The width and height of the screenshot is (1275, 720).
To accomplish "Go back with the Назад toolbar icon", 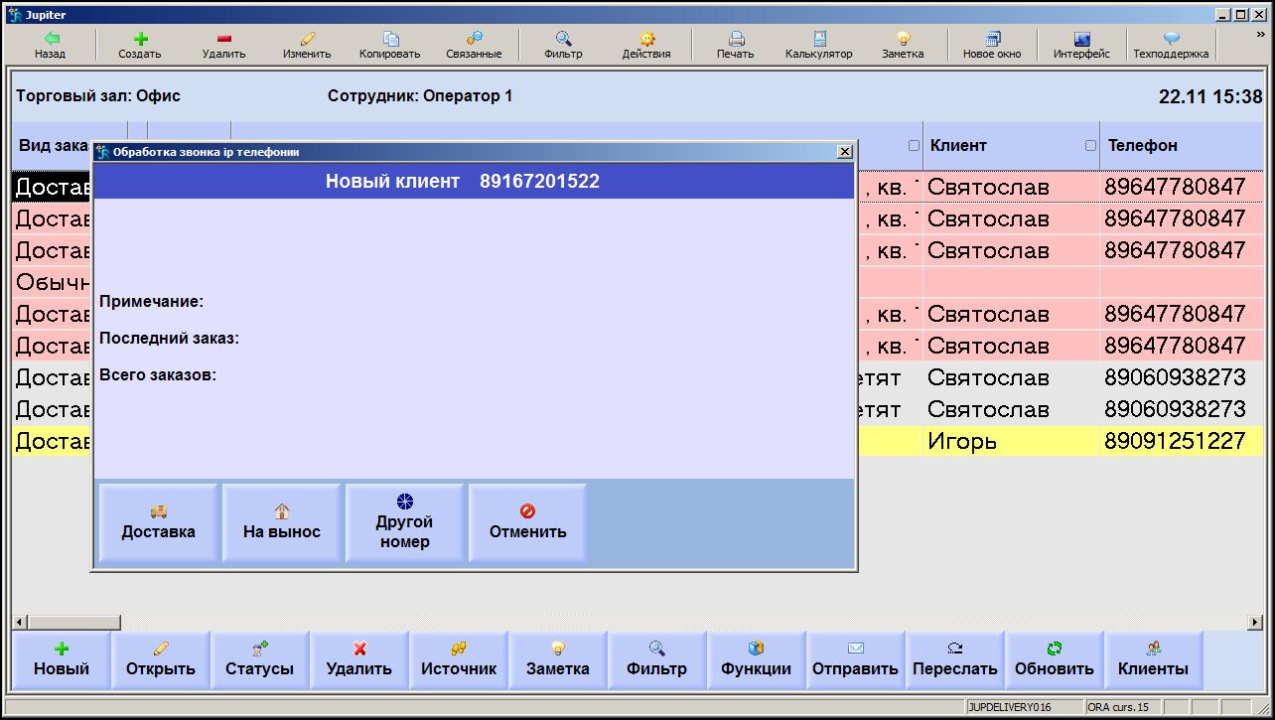I will coord(50,46).
